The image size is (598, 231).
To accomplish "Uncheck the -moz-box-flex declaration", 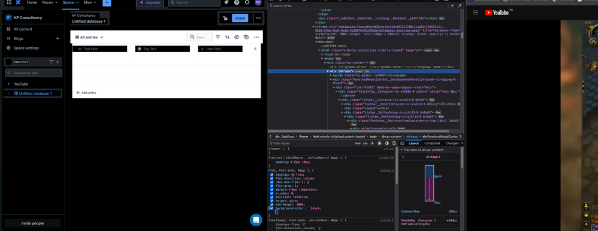I will pos(272,182).
